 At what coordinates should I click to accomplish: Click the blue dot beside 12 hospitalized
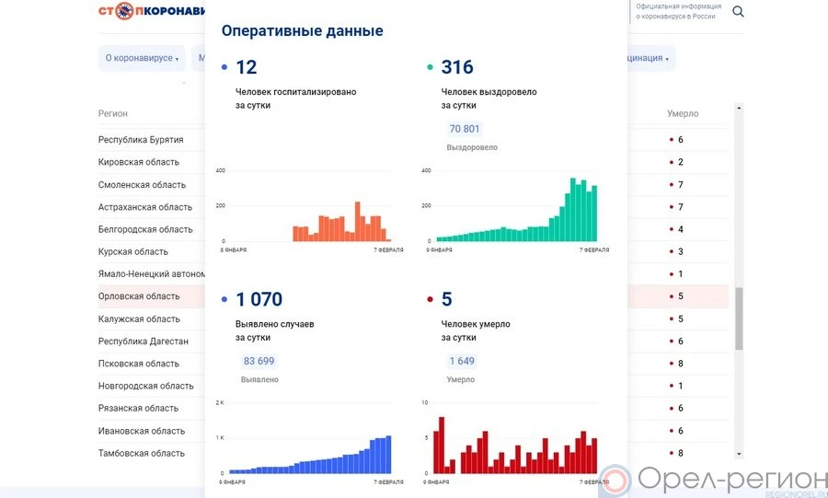coord(224,68)
